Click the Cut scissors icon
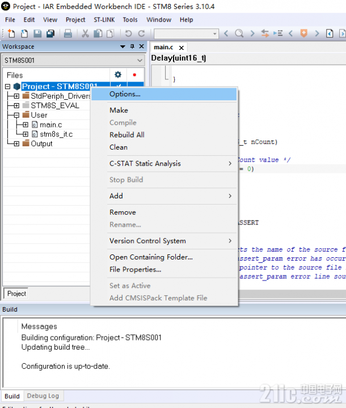 (x=85, y=33)
